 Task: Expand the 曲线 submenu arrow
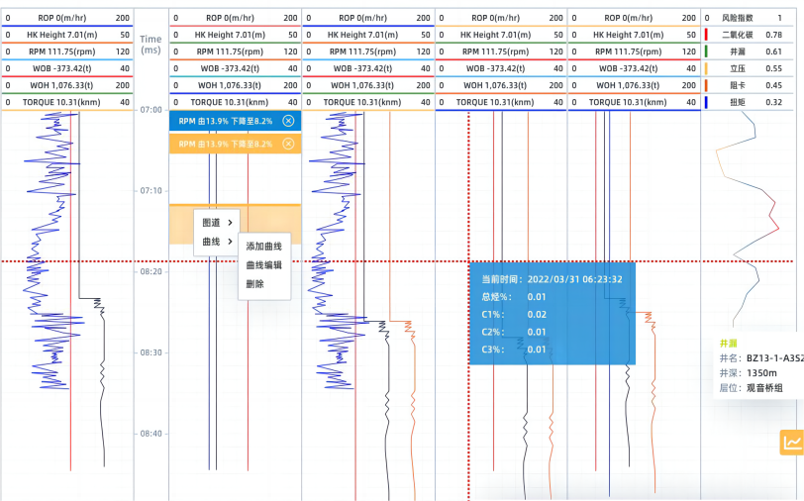tap(230, 242)
